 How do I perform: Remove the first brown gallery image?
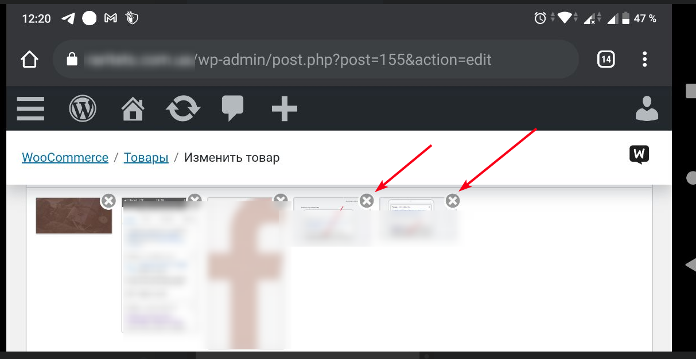[108, 200]
